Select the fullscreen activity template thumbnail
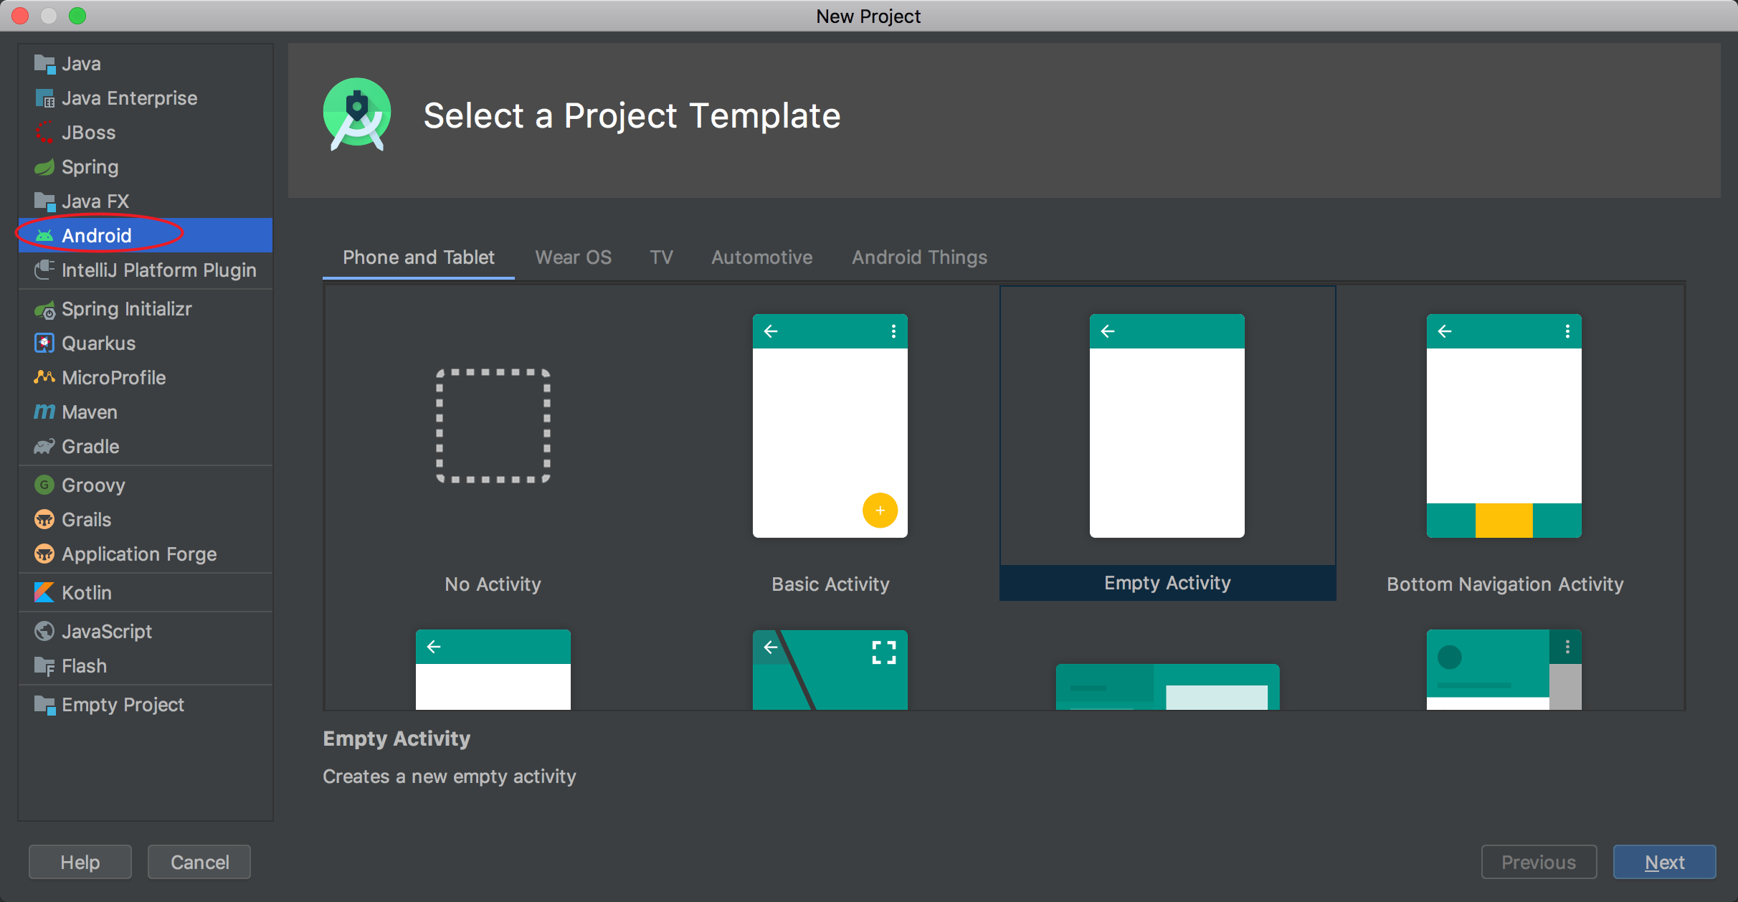Screen dimensions: 1738x902 point(830,670)
